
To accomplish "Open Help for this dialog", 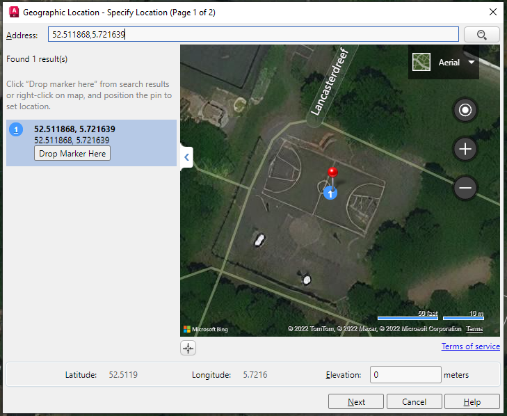I will pos(472,401).
